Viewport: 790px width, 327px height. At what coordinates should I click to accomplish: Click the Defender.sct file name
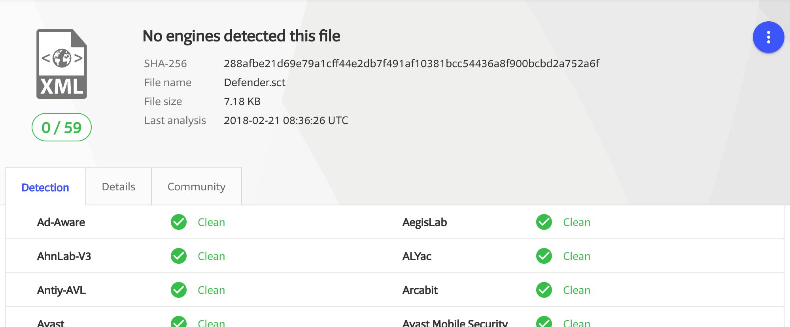(255, 83)
